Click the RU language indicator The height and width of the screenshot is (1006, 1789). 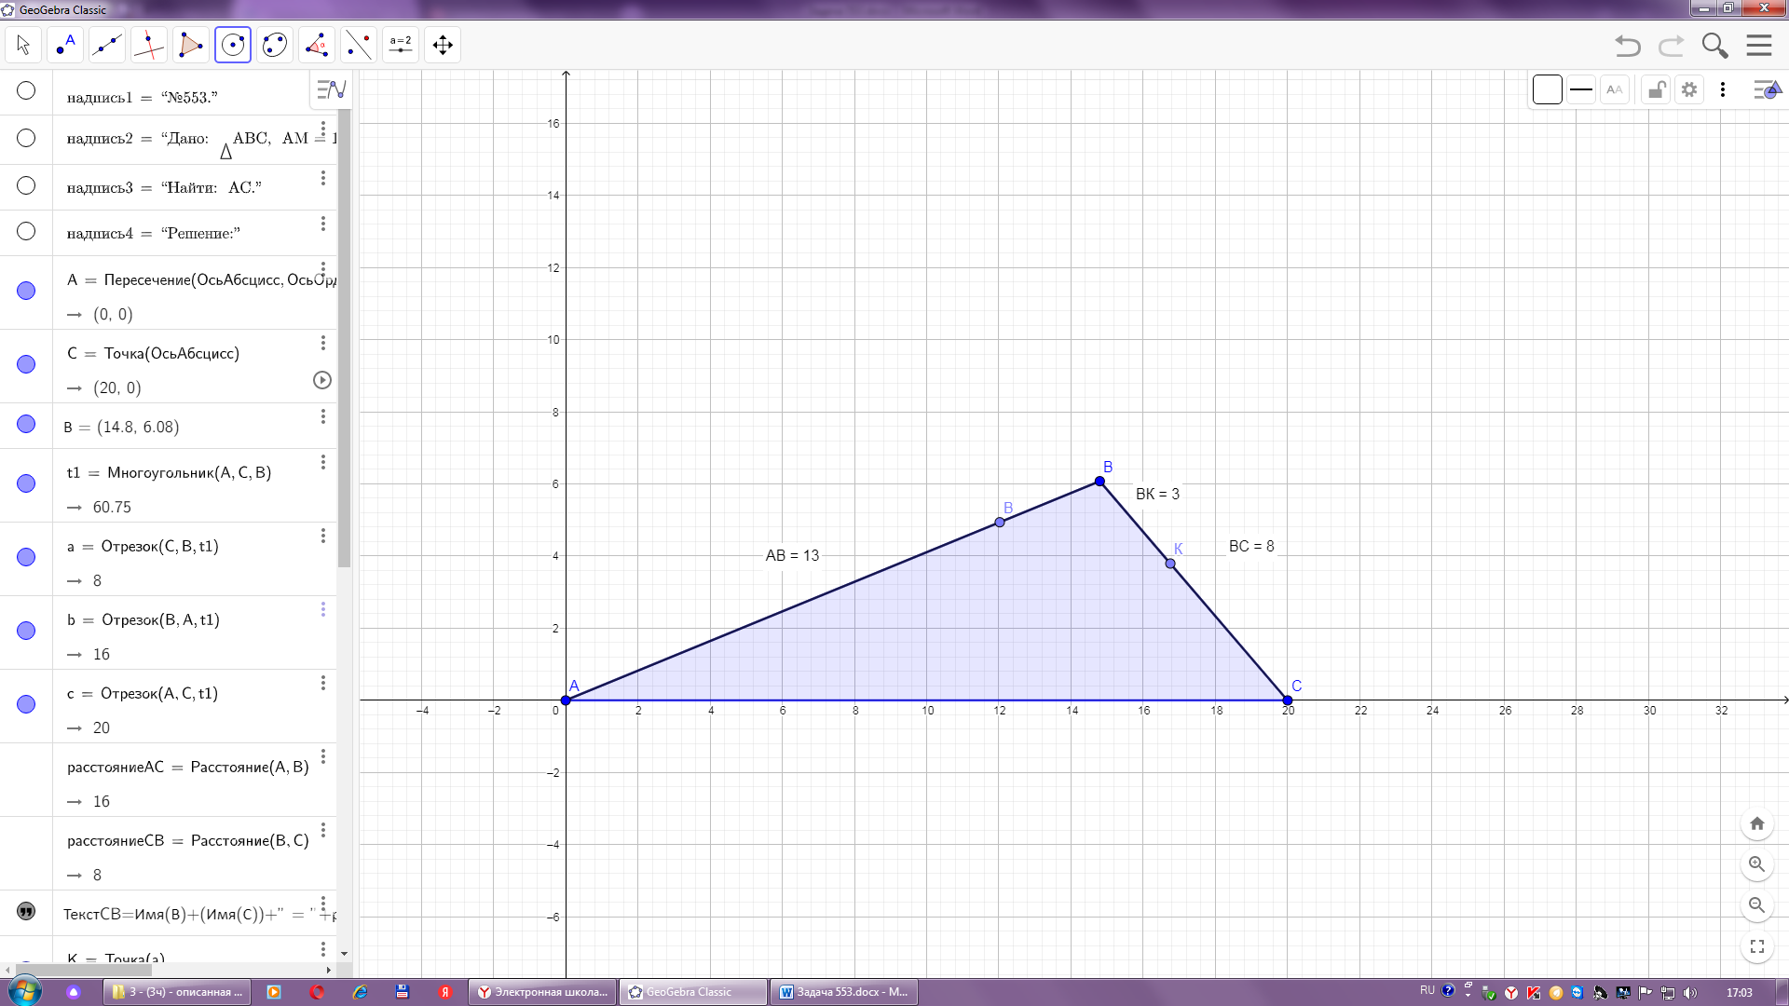point(1427,991)
